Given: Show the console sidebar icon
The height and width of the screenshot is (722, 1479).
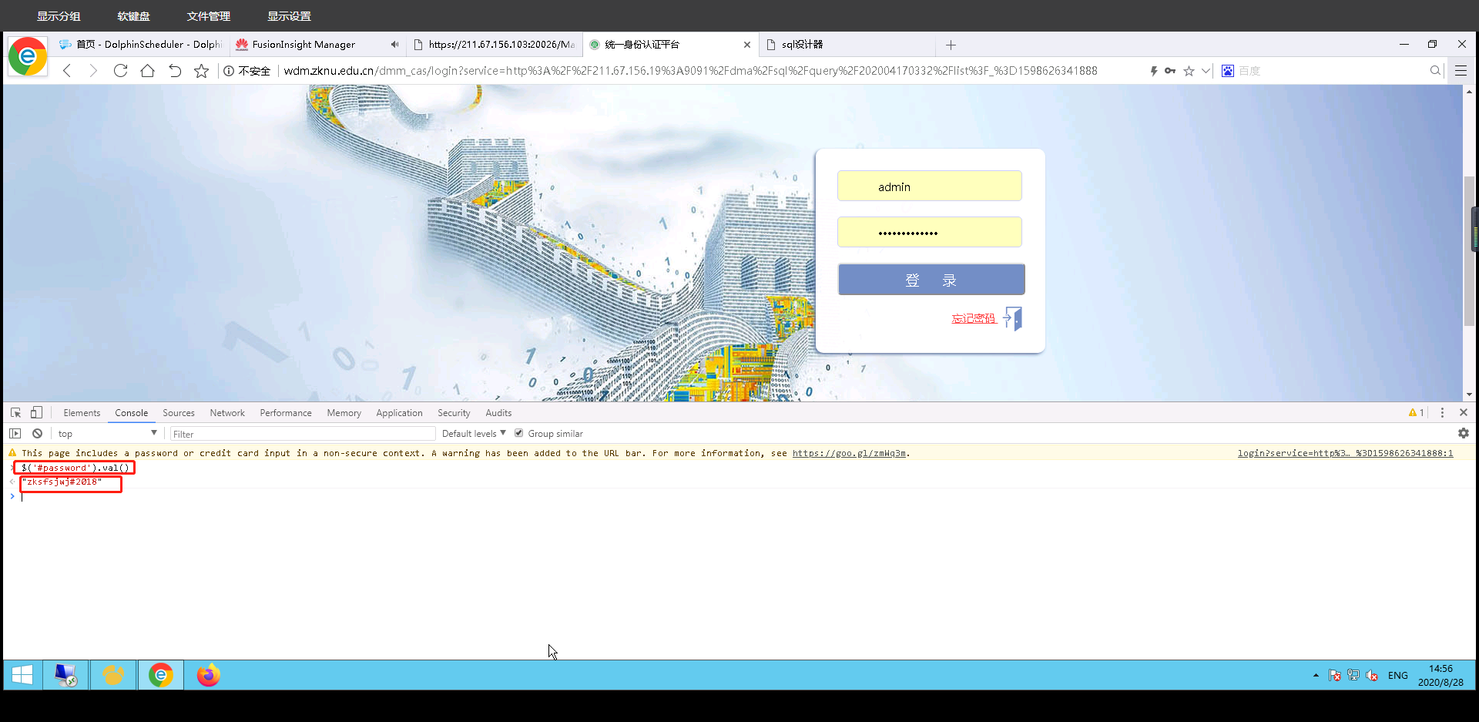Looking at the screenshot, I should (x=15, y=434).
